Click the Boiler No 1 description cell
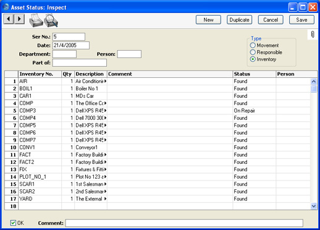The image size is (320, 230). (x=91, y=88)
